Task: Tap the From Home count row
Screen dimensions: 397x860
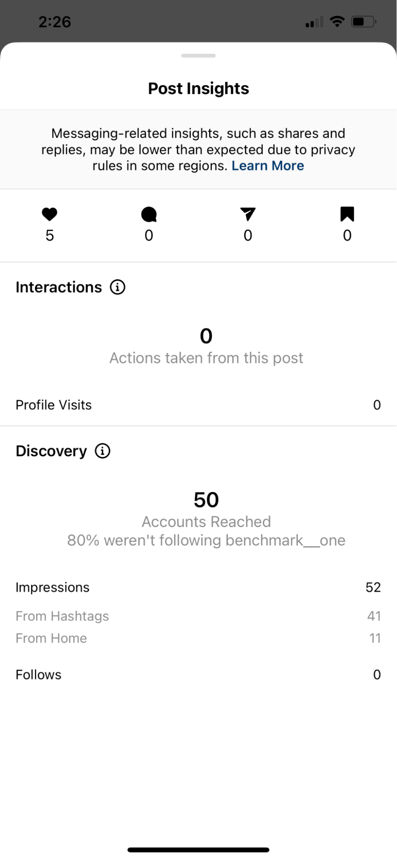Action: [x=198, y=638]
